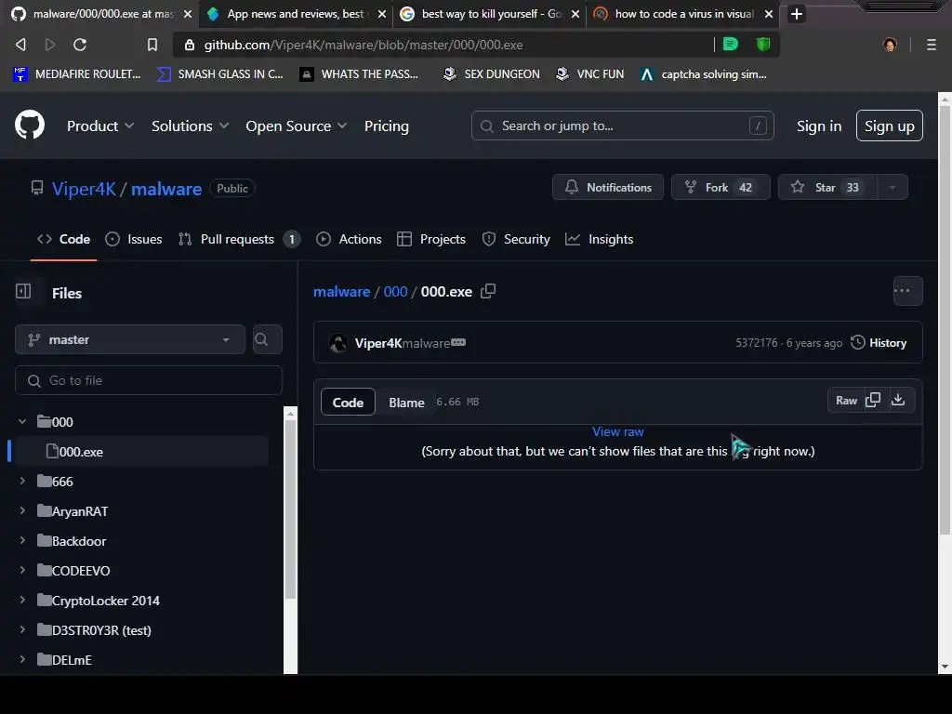The width and height of the screenshot is (952, 714).
Task: Open the captcha solving sim bookmark
Action: coord(703,74)
